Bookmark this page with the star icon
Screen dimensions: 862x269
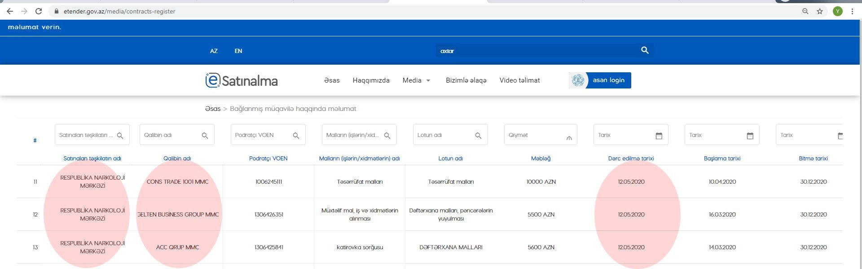pyautogui.click(x=820, y=11)
